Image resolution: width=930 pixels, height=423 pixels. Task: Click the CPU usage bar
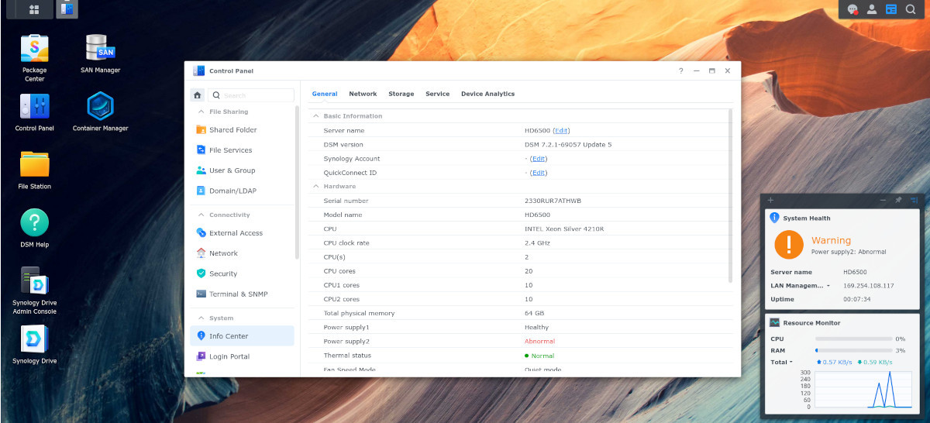coord(853,339)
